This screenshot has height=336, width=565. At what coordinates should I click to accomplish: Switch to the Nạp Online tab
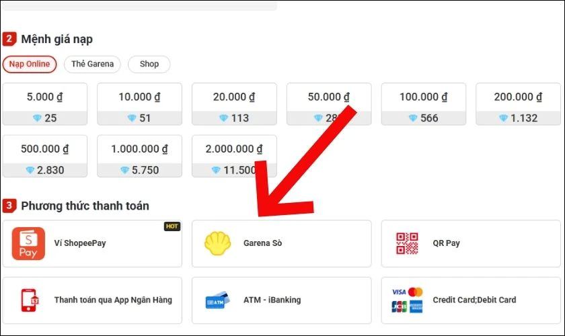click(x=30, y=65)
